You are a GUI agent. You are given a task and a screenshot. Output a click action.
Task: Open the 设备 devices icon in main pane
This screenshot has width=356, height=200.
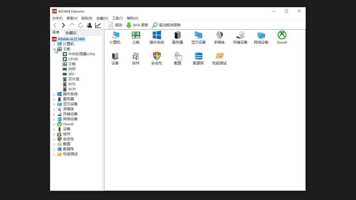[115, 59]
